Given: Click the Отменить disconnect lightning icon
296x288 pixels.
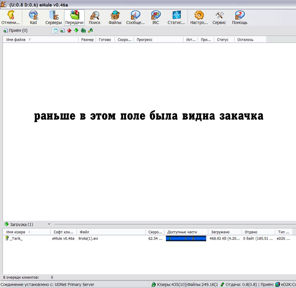Looking at the screenshot, I should [x=11, y=17].
